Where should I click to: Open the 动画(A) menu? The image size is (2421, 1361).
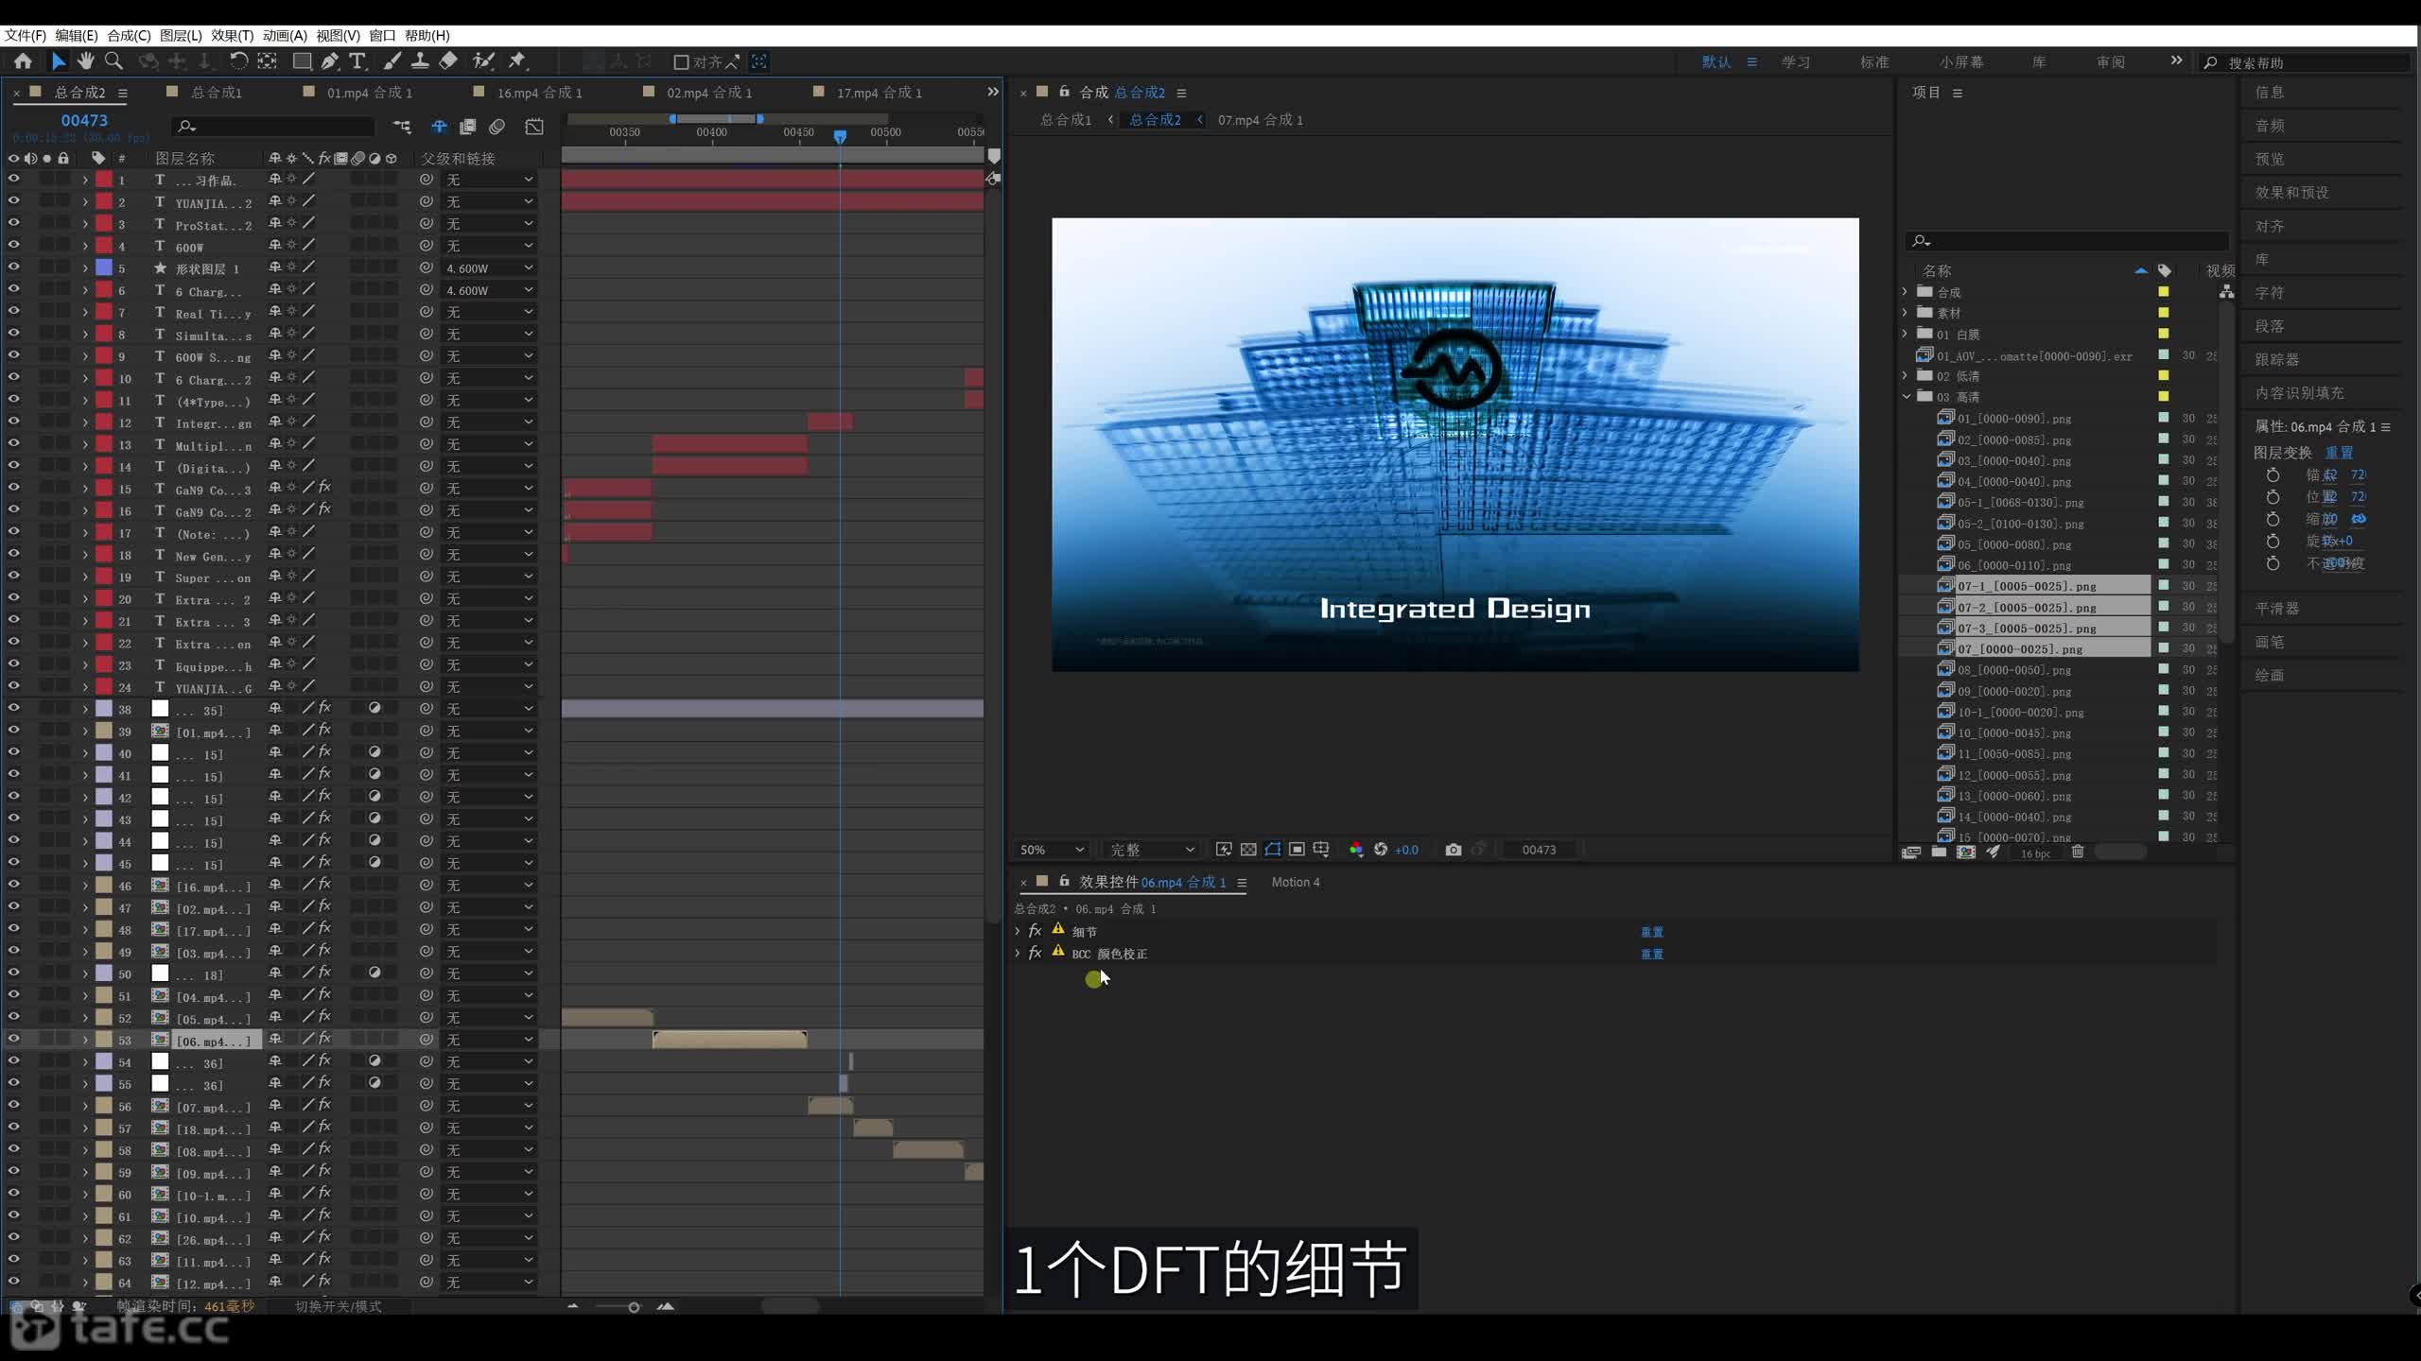point(285,35)
